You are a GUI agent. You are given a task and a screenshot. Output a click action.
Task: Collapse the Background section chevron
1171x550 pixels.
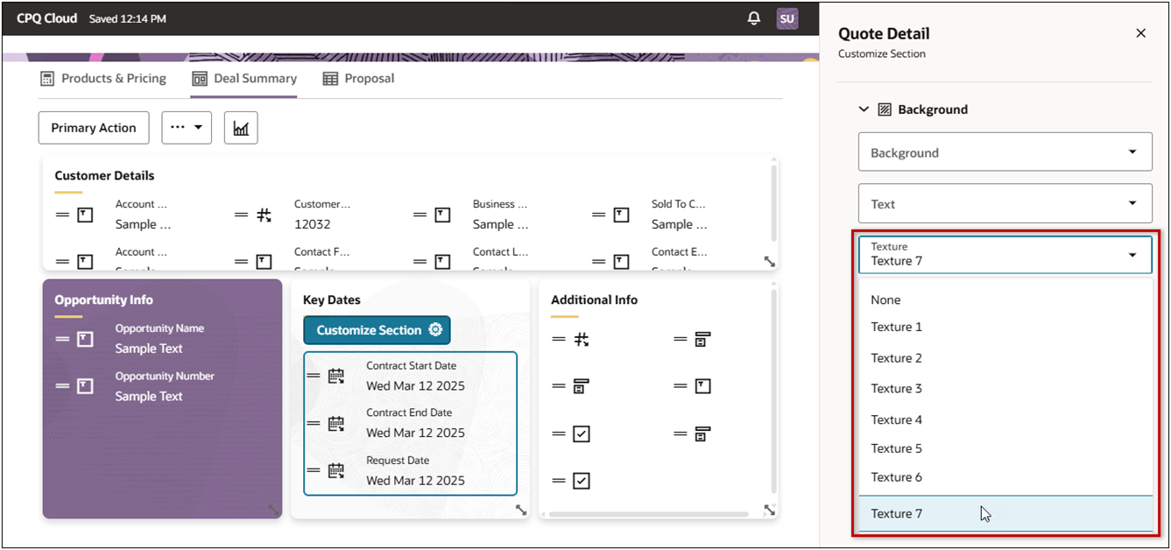tap(864, 109)
